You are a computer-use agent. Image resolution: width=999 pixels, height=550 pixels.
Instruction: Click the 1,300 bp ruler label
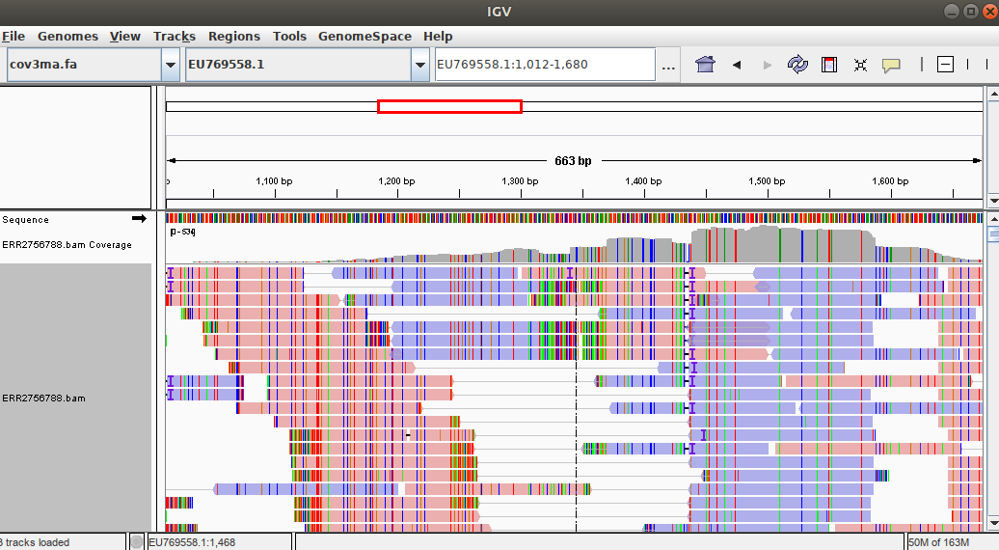(520, 181)
